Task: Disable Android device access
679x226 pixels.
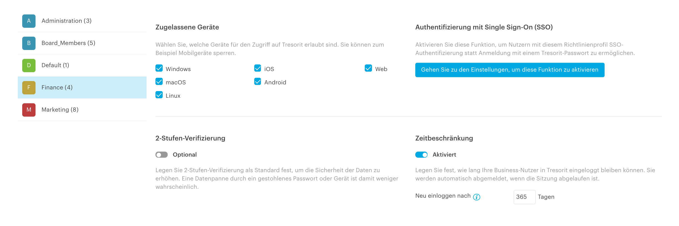Action: [x=258, y=82]
